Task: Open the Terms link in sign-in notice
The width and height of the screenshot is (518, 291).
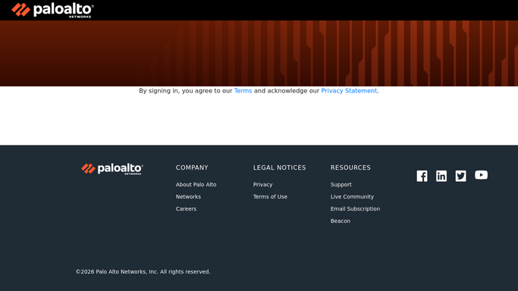Action: pyautogui.click(x=243, y=91)
